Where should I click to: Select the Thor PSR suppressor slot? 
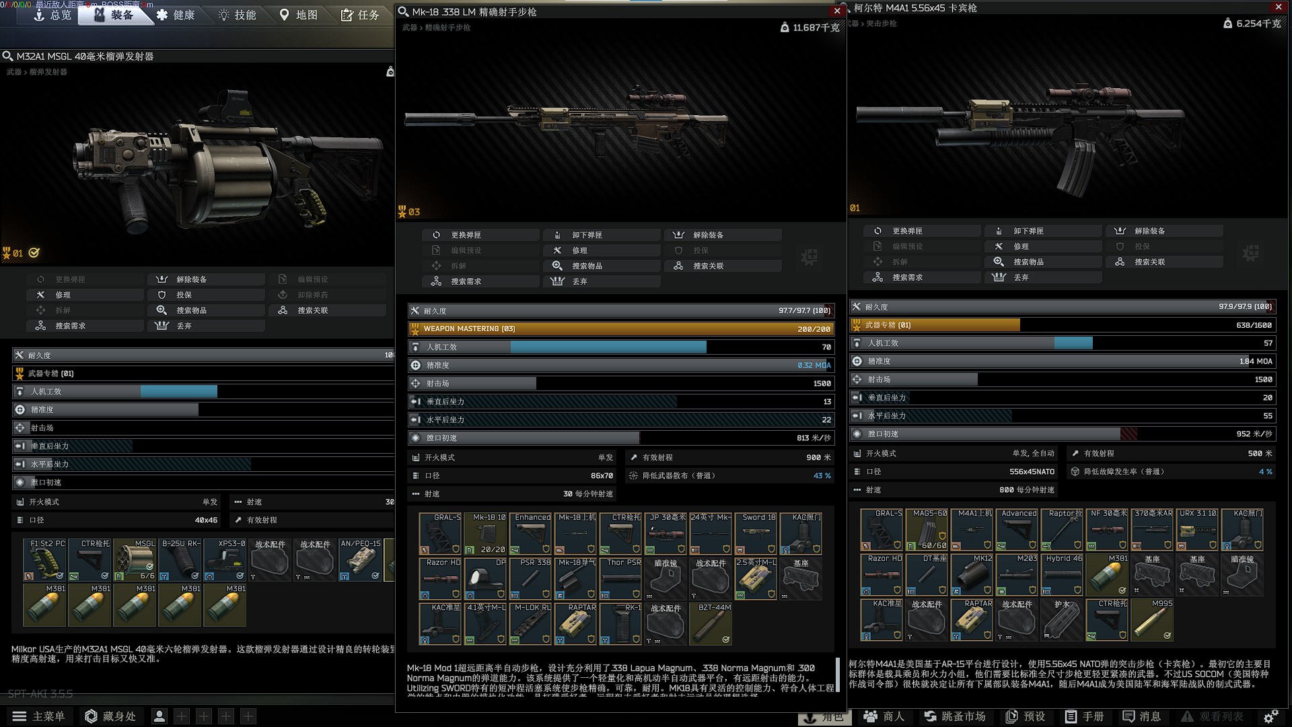[x=620, y=578]
